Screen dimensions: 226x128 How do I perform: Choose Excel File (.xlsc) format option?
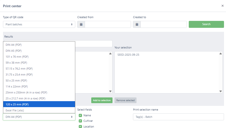pos(39,110)
